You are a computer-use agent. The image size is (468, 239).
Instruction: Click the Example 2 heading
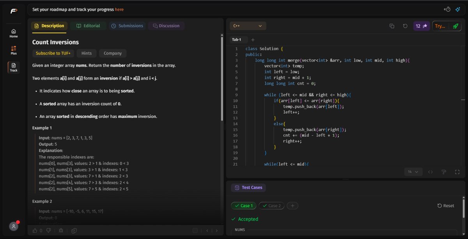tap(42, 202)
